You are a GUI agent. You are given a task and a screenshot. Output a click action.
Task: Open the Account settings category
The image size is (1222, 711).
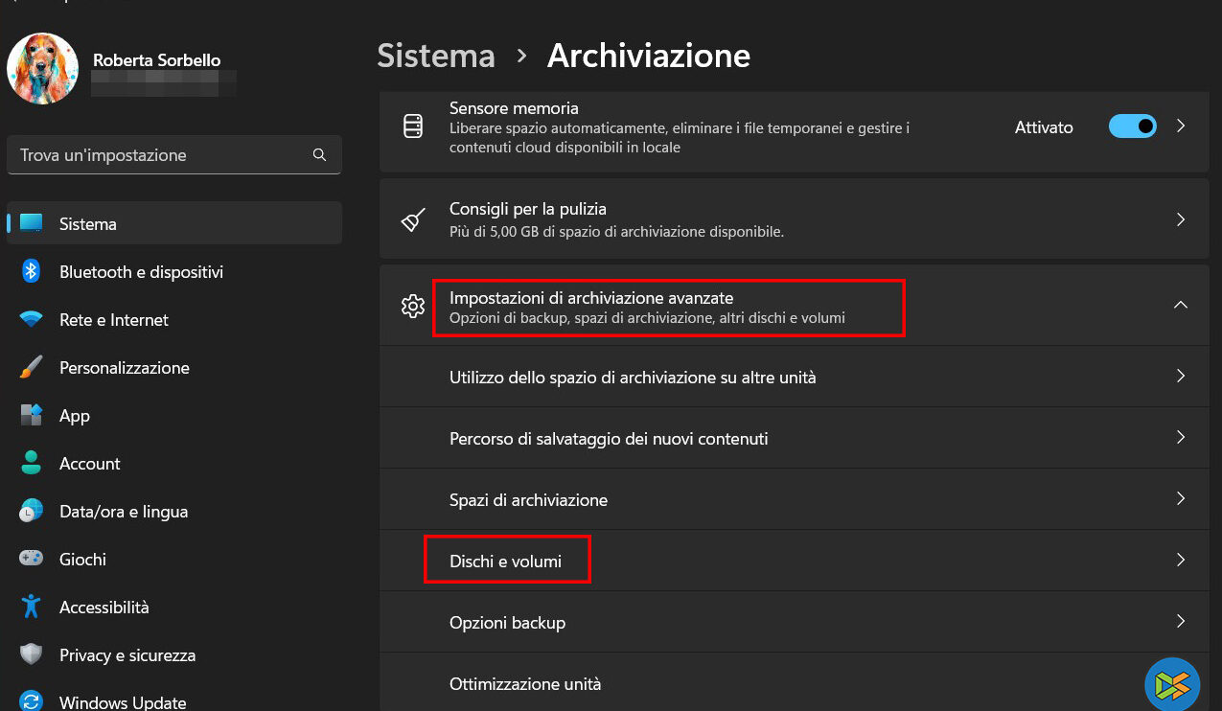[x=89, y=464]
